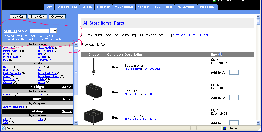The image size is (262, 132).
Task: Click the Plant, Flower category link
Action: point(11,57)
